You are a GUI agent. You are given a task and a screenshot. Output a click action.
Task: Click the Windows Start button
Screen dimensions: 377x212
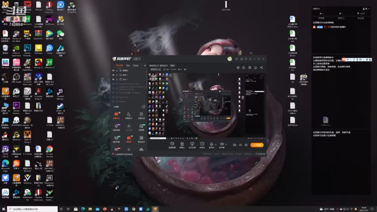click(x=3, y=209)
